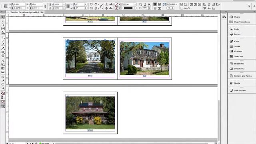Open the opacity 100% flyout arrow
This screenshot has height=144, width=256.
[x=150, y=8]
